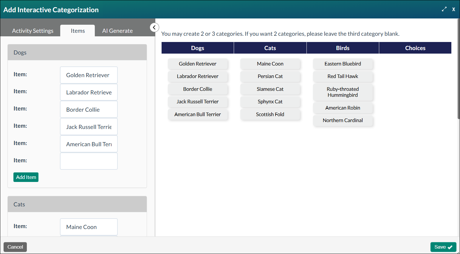The height and width of the screenshot is (254, 460).
Task: Switch to the Activity Settings tab
Action: (x=32, y=30)
